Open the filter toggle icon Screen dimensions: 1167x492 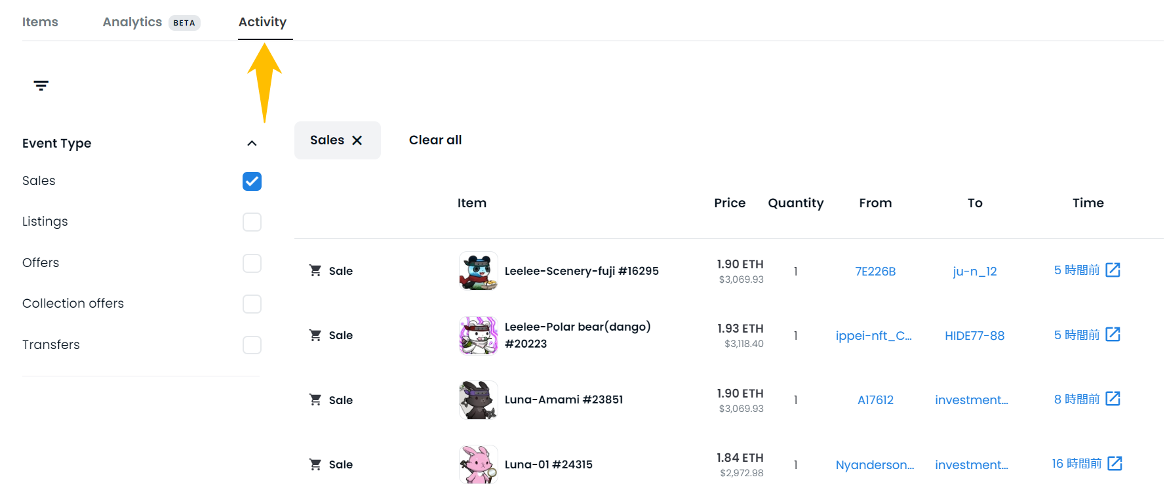pos(41,85)
